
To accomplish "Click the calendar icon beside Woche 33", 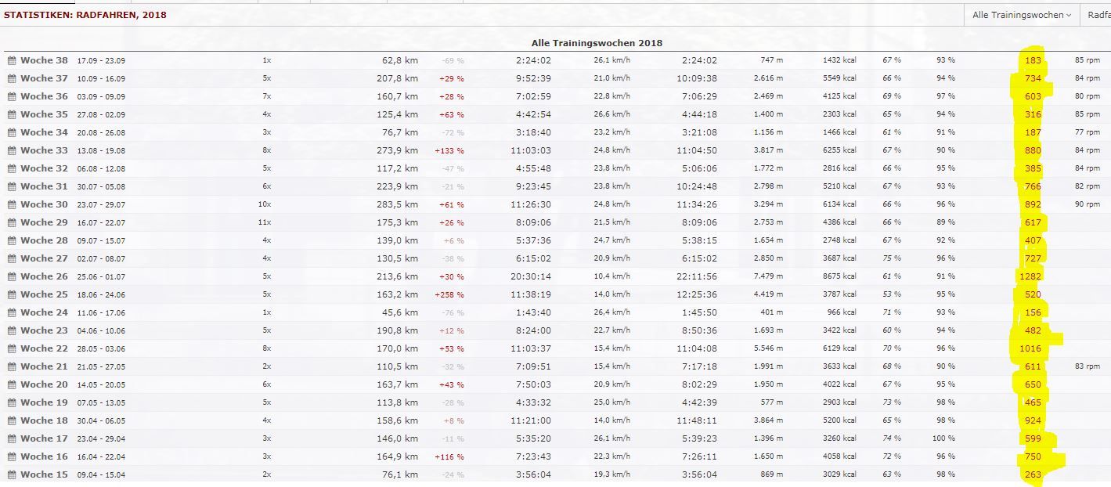I will [12, 150].
